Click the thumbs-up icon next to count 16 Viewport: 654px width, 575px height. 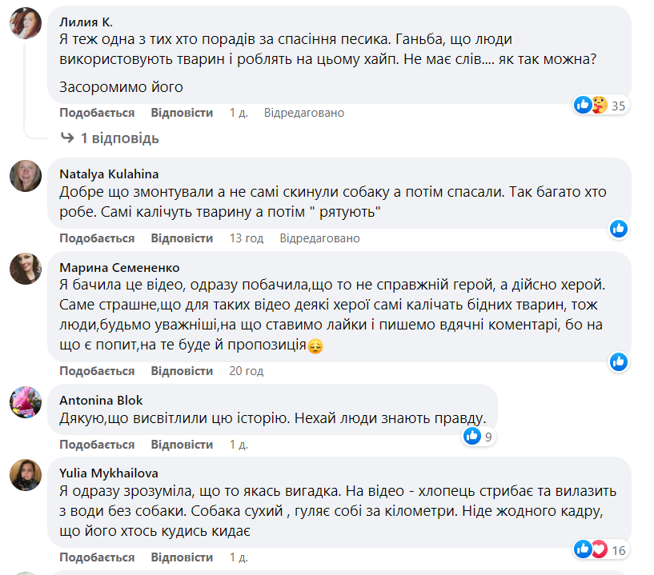click(583, 549)
